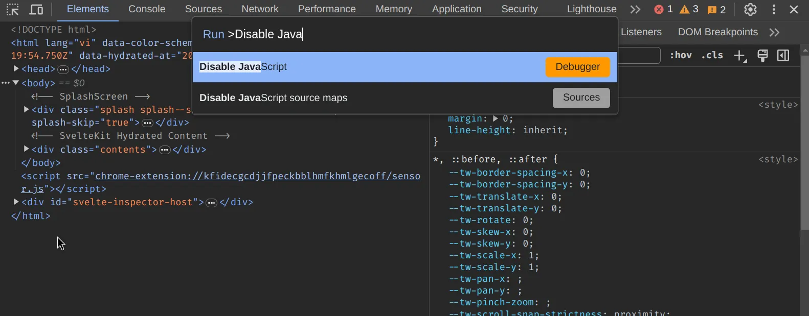Open the Memory tab
Image resolution: width=809 pixels, height=316 pixels.
[x=394, y=9]
